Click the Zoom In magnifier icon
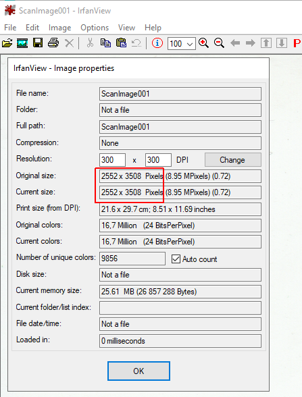Screen dimensions: 302x397 click(203, 43)
